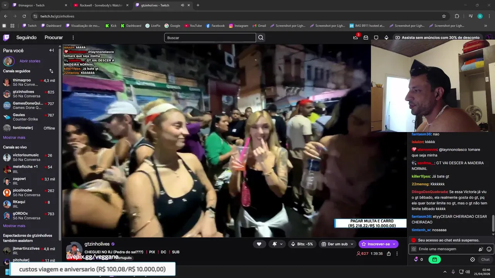
Task: Focus the Buscar search field
Action: pyautogui.click(x=210, y=37)
